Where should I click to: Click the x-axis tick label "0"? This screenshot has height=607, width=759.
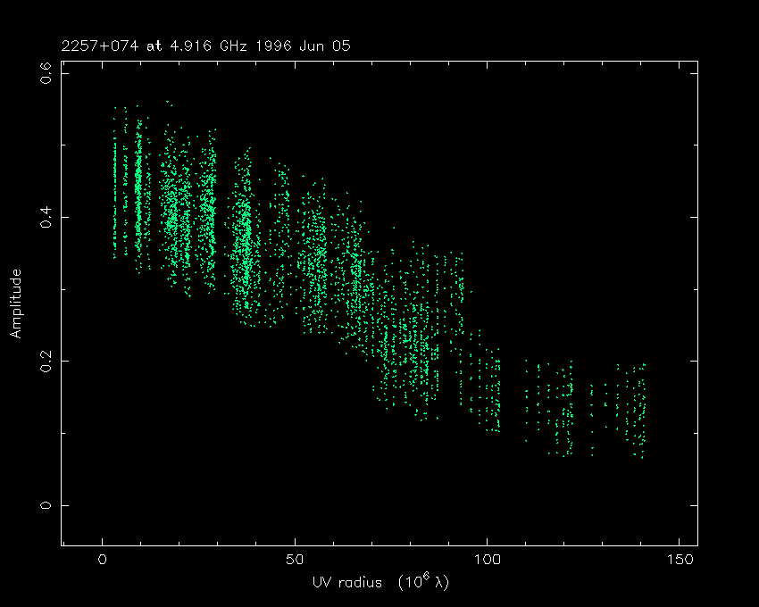pyautogui.click(x=103, y=561)
